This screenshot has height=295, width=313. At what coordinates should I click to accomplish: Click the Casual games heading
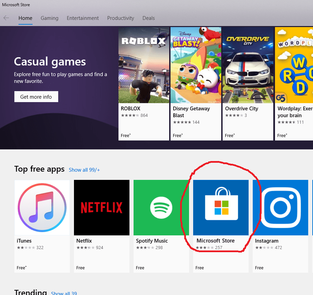pyautogui.click(x=50, y=62)
